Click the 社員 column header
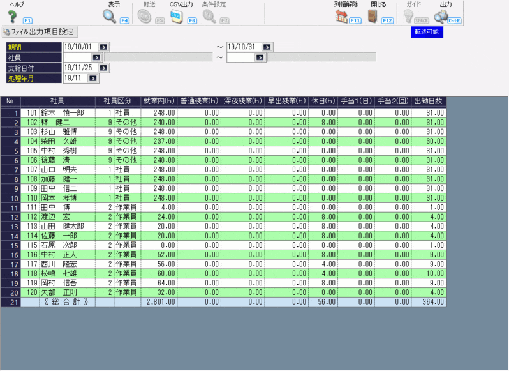The image size is (509, 371). [x=58, y=102]
